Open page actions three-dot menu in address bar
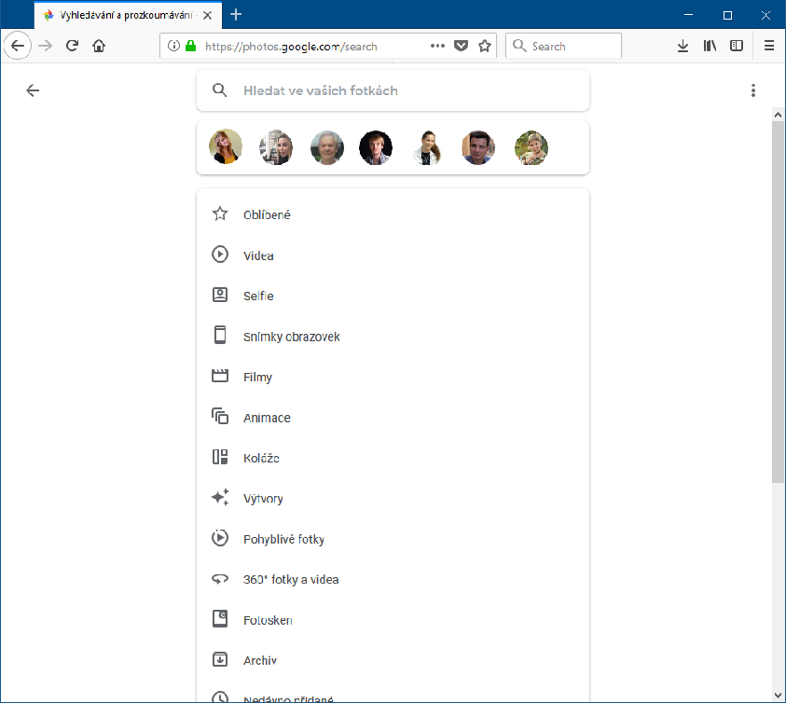Screen dimensions: 786x703 coord(437,46)
